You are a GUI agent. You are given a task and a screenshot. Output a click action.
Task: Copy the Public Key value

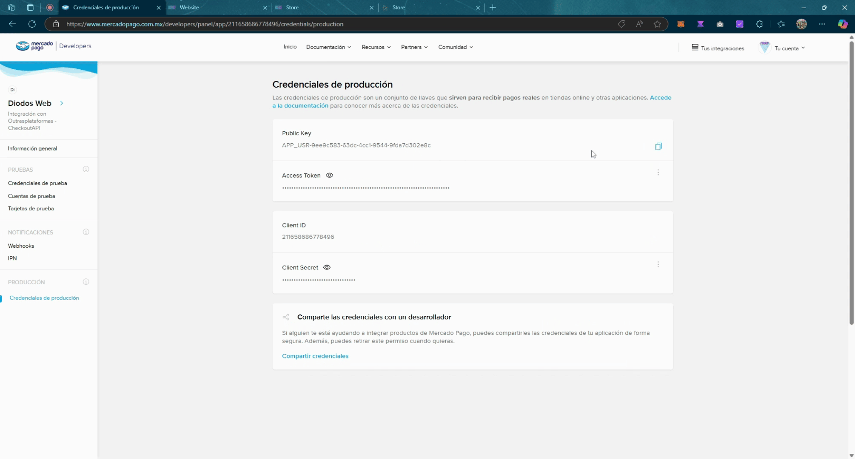click(658, 147)
